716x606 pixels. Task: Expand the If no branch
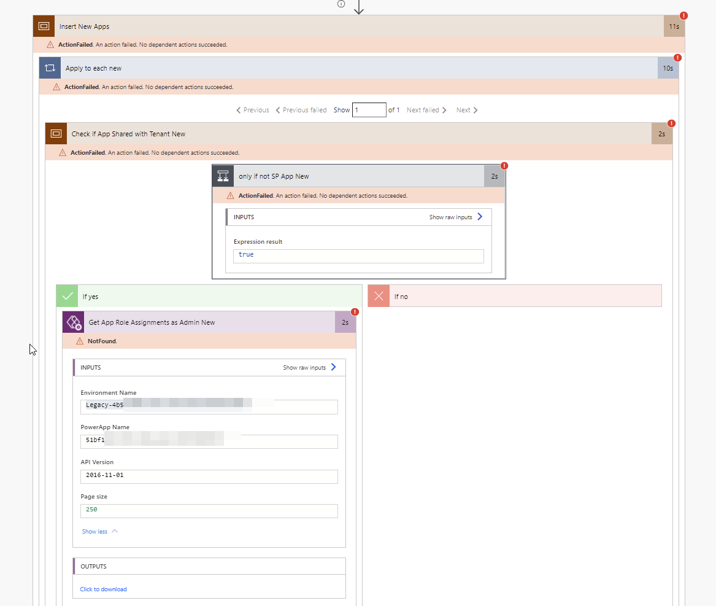point(515,296)
